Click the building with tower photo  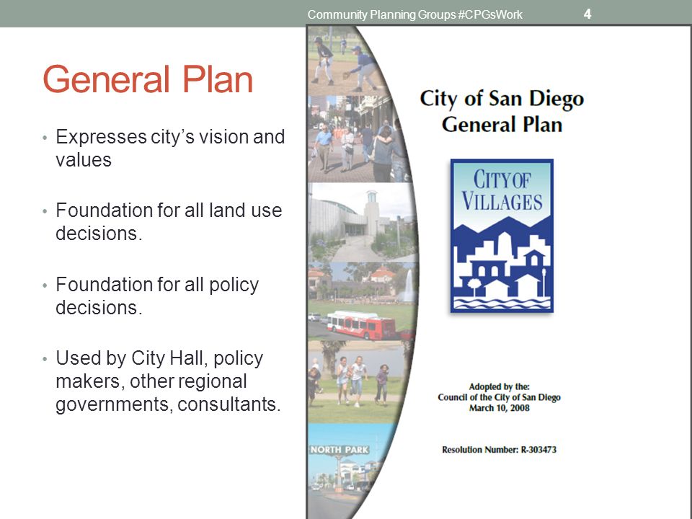coord(362,222)
